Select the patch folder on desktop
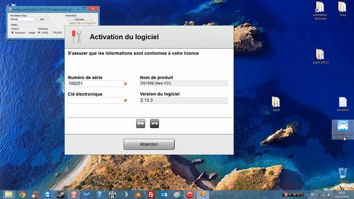 [276, 104]
